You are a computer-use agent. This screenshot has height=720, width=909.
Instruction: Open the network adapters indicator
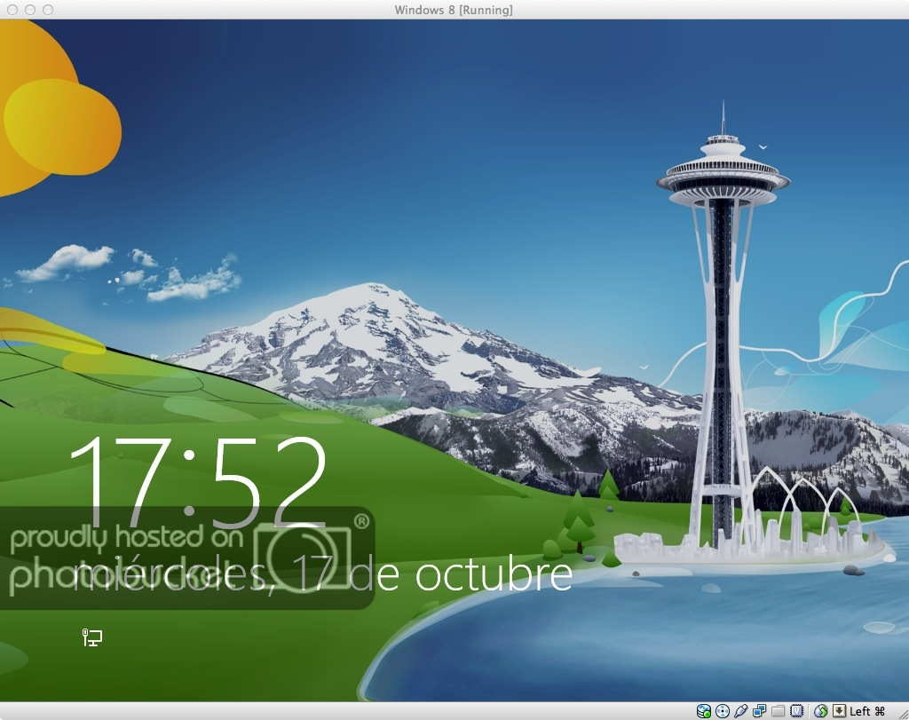click(x=759, y=711)
